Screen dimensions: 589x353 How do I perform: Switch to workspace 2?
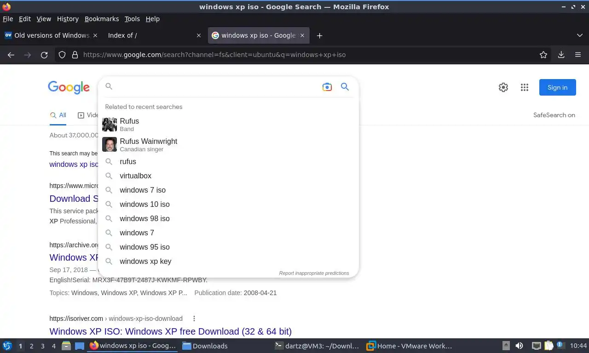pyautogui.click(x=31, y=346)
